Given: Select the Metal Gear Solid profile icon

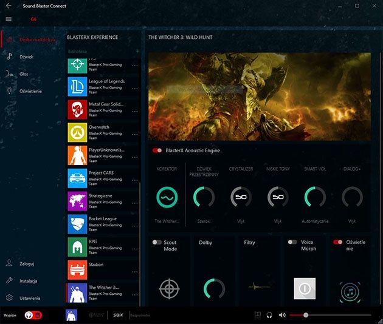Looking at the screenshot, I should (x=77, y=109).
